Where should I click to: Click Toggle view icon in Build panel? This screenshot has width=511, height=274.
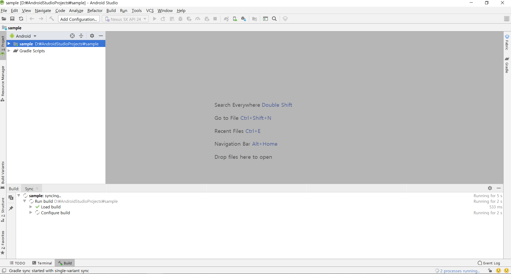point(11,198)
